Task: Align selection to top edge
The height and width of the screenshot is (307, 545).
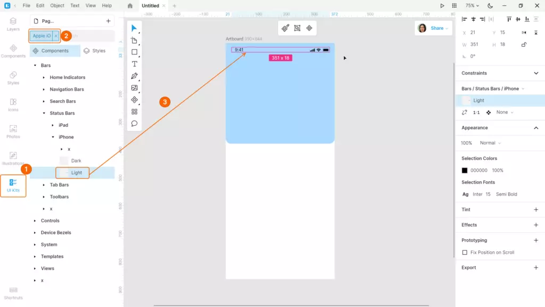Action: 509,19
